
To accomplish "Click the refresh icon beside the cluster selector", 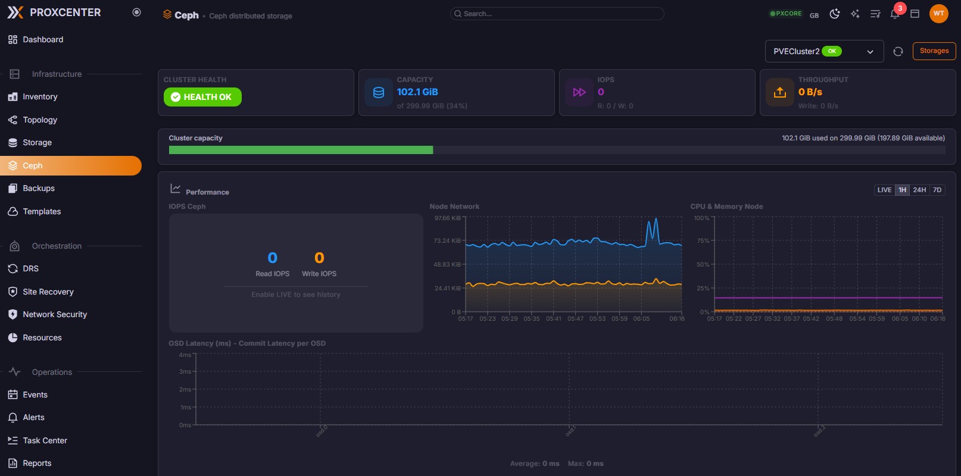I will pyautogui.click(x=898, y=52).
